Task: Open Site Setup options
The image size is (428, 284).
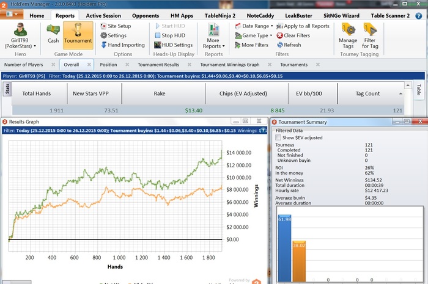Action: point(116,26)
